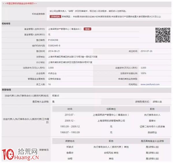The image size is (173, 163).
Task: Click the 2010.07 - work history row
Action: tap(111, 115)
